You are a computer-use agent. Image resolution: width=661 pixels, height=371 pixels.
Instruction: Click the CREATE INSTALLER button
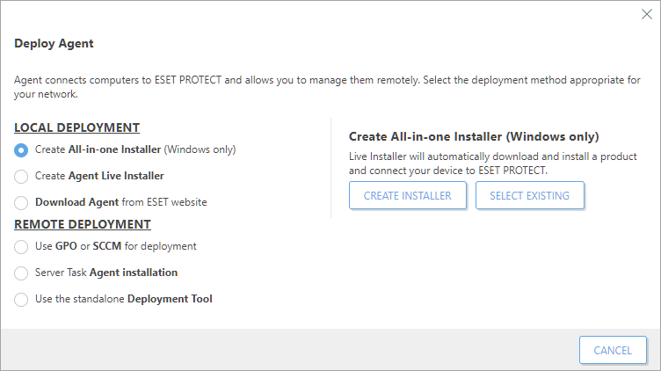(x=408, y=196)
